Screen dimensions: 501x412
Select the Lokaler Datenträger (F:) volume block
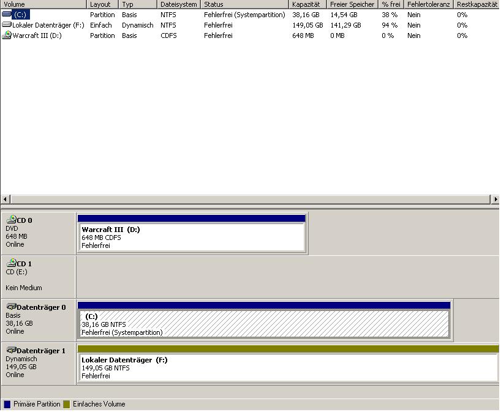point(288,368)
